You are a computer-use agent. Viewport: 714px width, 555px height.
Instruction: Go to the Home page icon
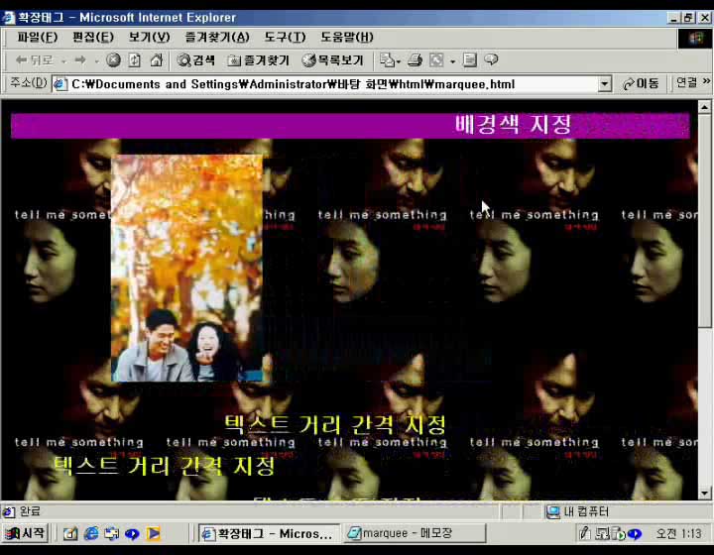pyautogui.click(x=157, y=60)
